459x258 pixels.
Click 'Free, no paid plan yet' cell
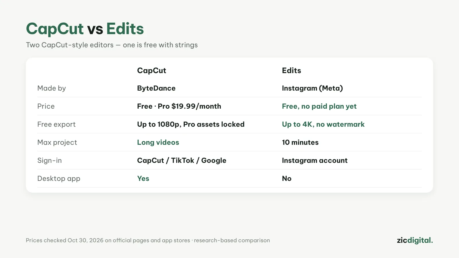[319, 106]
